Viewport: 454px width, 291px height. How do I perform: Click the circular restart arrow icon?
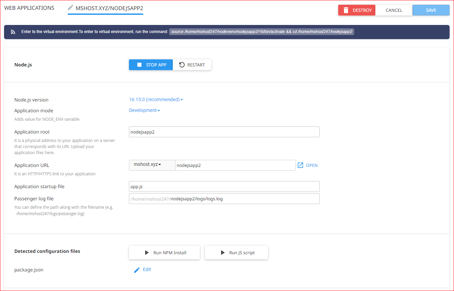point(182,65)
